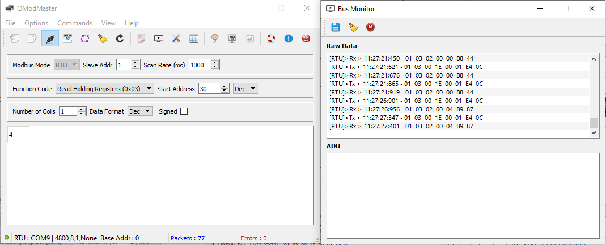The image size is (606, 245).
Task: Click the Save Session toolbar icon
Action: click(32, 38)
